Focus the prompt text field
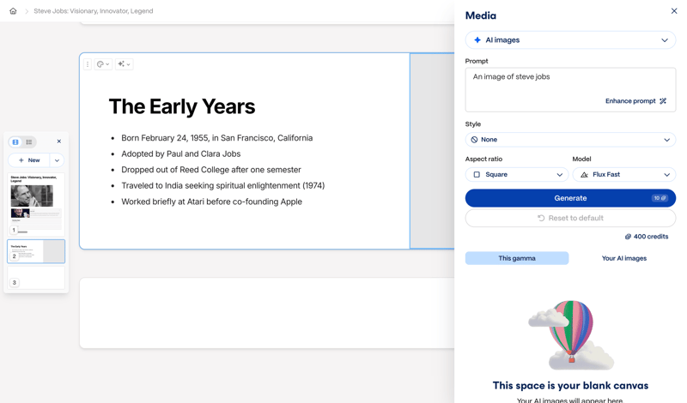Viewport: 687px width, 403px height. (x=570, y=89)
